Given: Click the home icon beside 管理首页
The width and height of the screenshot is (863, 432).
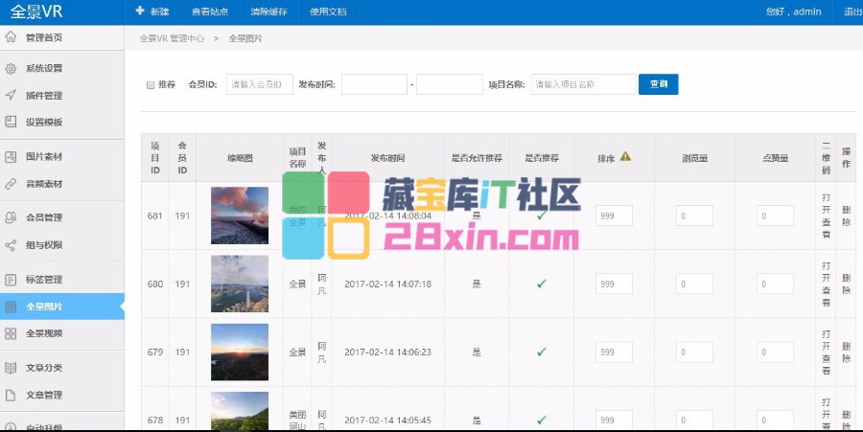Looking at the screenshot, I should [x=11, y=37].
